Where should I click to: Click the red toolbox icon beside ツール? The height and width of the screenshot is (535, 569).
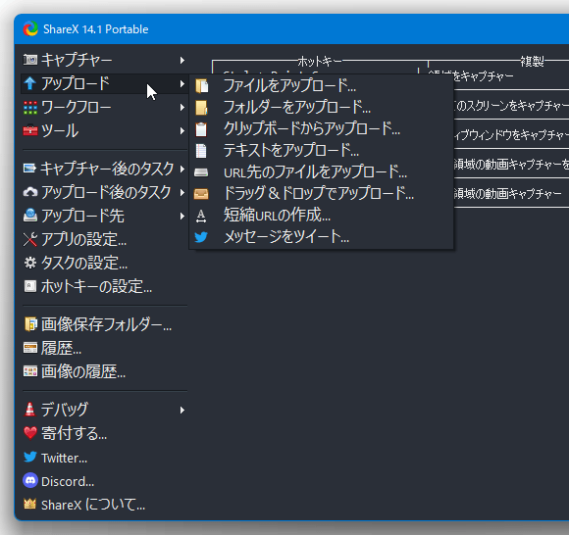[x=30, y=130]
